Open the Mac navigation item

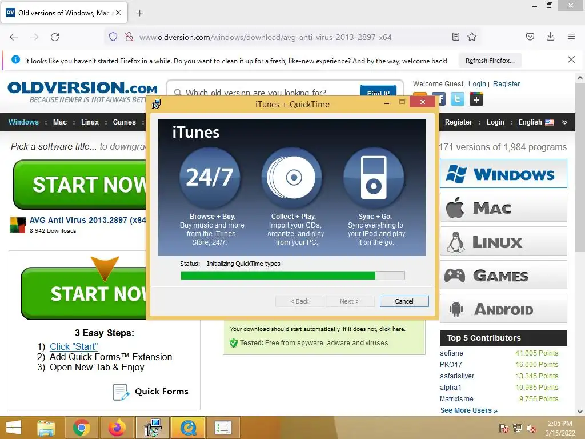coord(59,122)
